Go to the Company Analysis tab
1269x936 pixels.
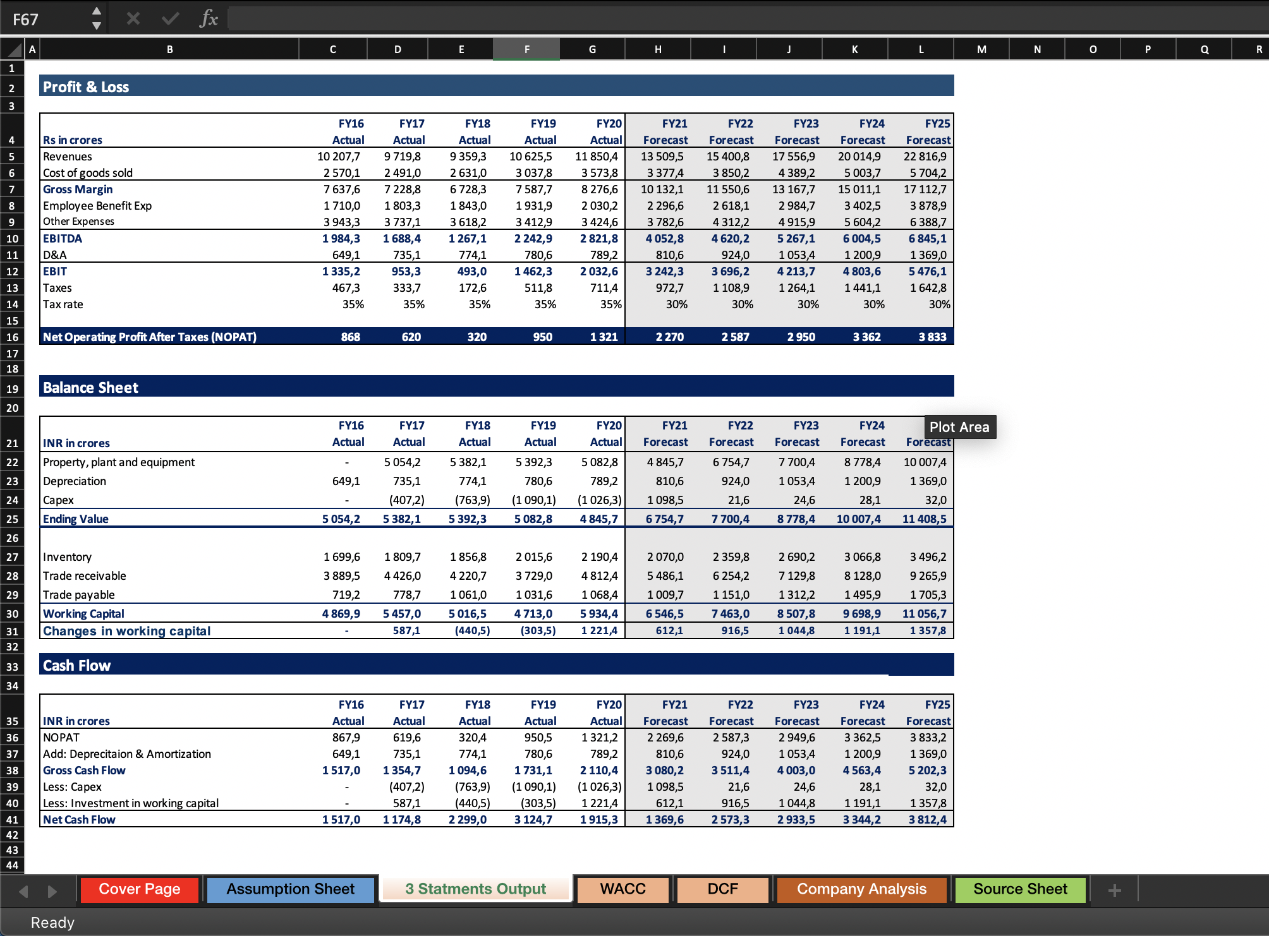pyautogui.click(x=862, y=889)
